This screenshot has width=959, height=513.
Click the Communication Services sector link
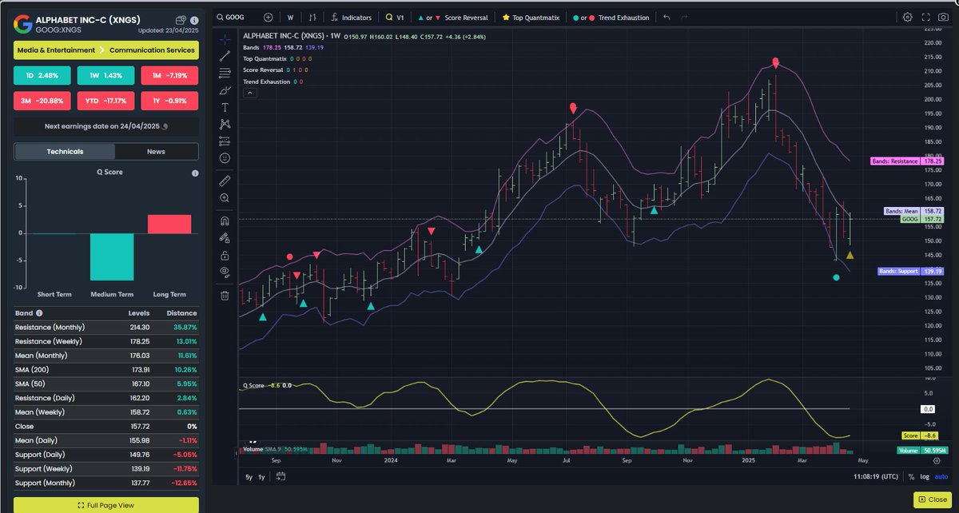point(152,50)
